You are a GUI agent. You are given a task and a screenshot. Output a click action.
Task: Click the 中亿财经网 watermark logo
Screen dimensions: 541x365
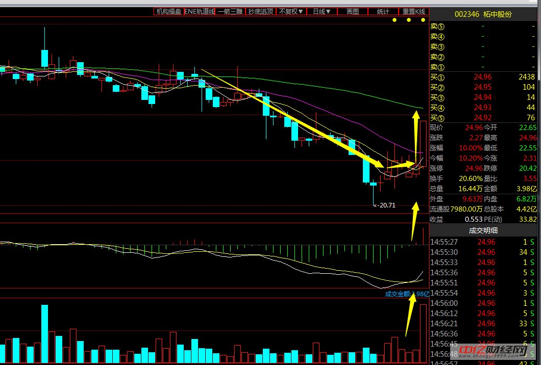(491, 352)
